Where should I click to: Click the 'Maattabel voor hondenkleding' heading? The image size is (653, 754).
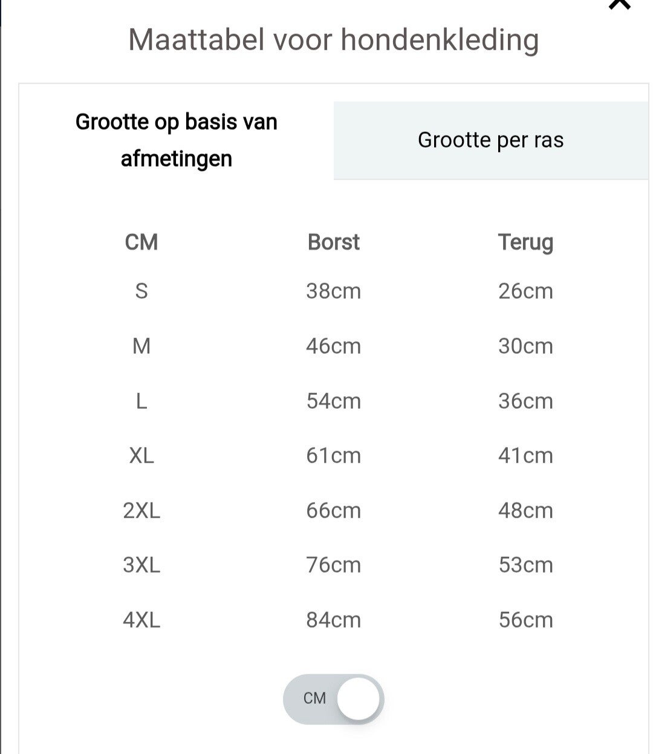[x=333, y=40]
